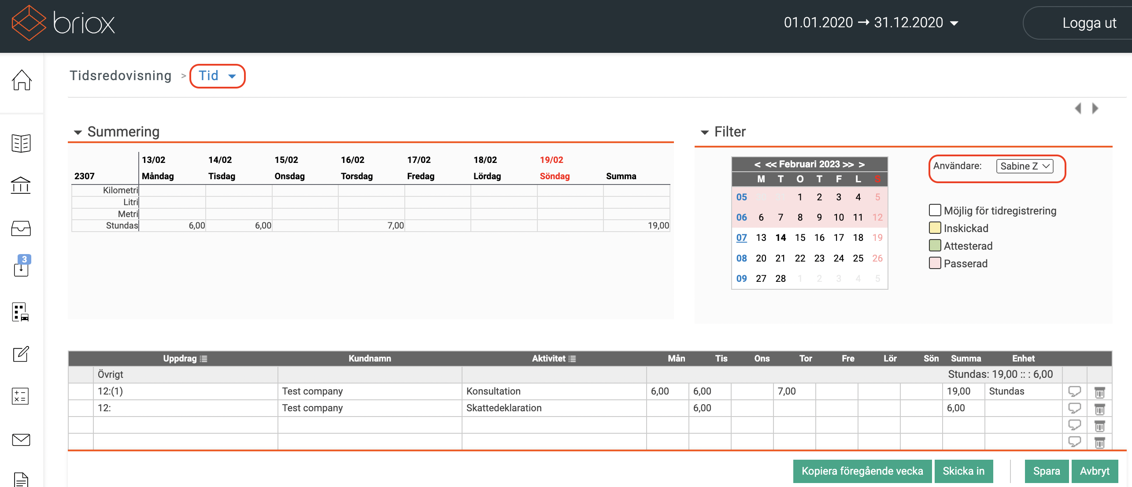Viewport: 1132px width, 487px height.
Task: Select week 07 in calendar
Action: click(x=742, y=238)
